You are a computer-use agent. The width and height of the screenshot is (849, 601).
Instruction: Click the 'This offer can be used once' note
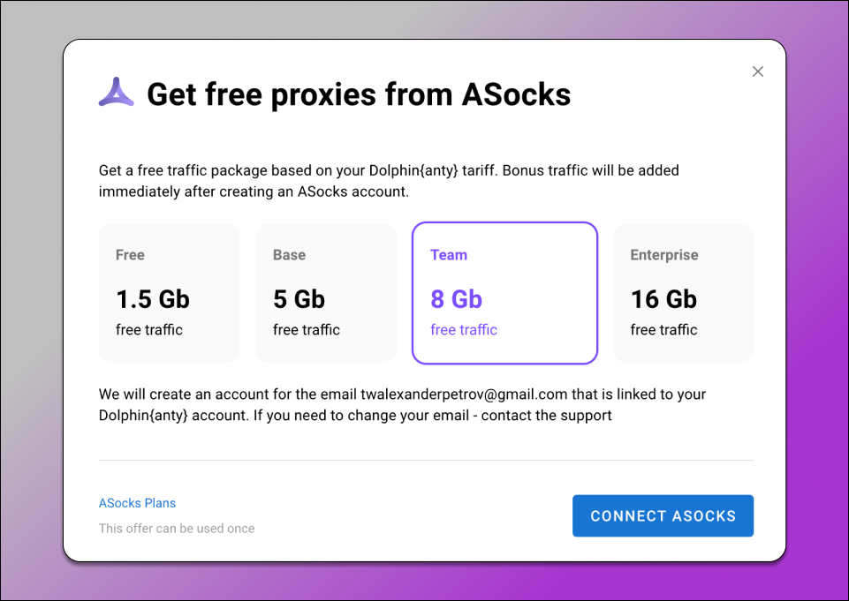pyautogui.click(x=177, y=529)
